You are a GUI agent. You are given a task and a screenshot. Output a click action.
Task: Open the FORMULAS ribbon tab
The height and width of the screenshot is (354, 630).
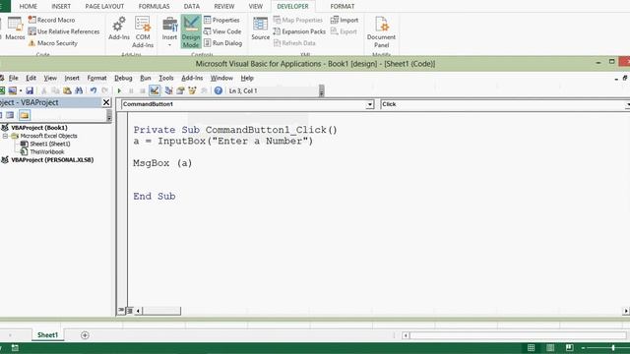point(154,7)
